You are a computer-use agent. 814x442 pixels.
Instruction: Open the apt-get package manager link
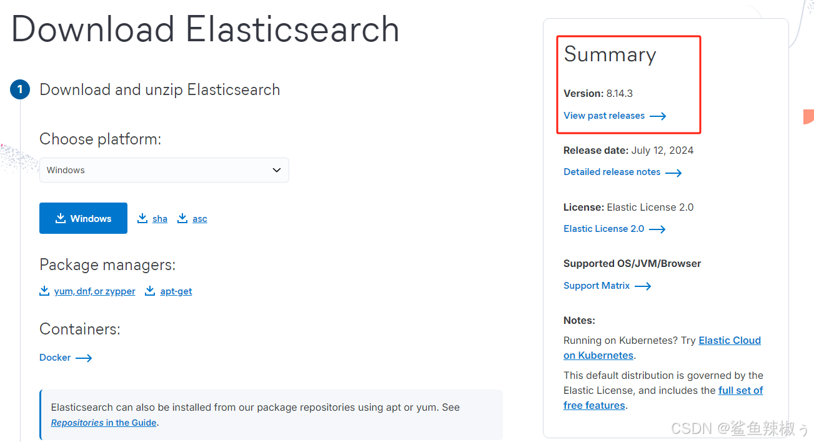[x=176, y=291]
